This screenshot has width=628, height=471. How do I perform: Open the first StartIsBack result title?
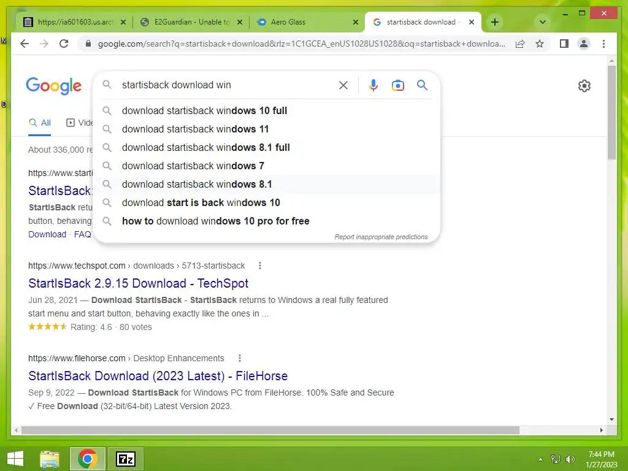pyautogui.click(x=60, y=191)
